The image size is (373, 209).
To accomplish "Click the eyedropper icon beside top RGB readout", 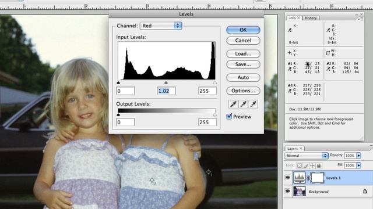I will 328,30.
